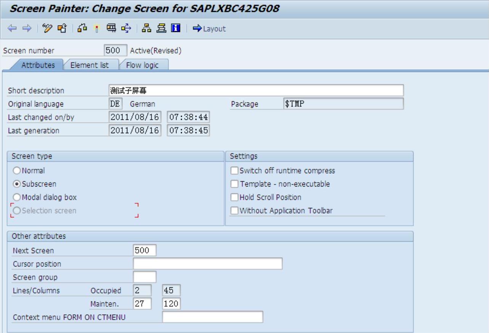Switch to the Attributes tab
Image resolution: width=489 pixels, height=333 pixels.
click(x=38, y=65)
